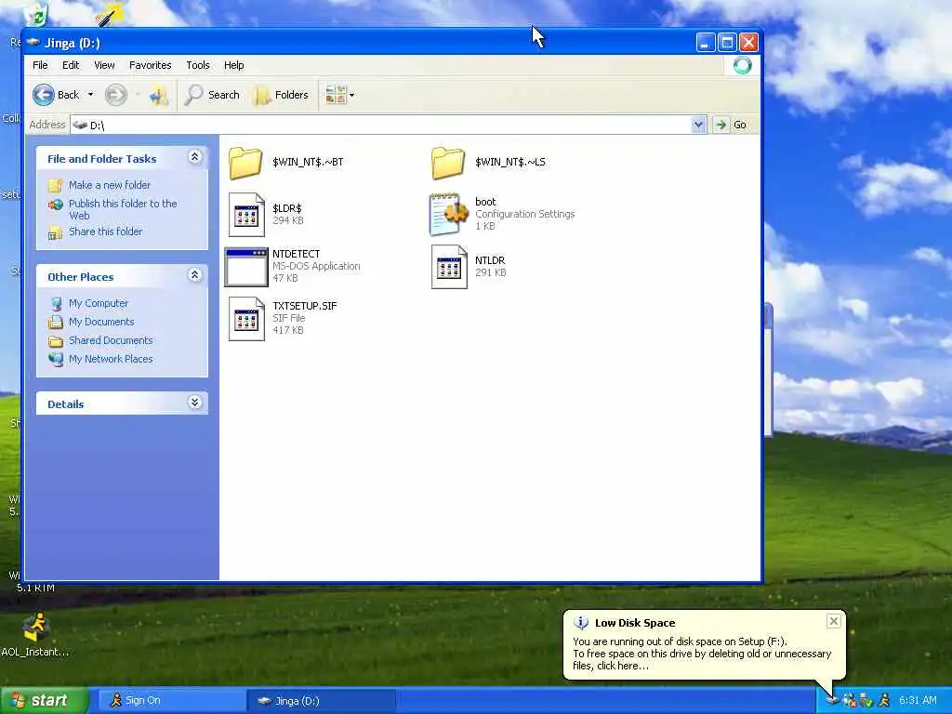
Task: Open My Computer link
Action: click(x=99, y=303)
